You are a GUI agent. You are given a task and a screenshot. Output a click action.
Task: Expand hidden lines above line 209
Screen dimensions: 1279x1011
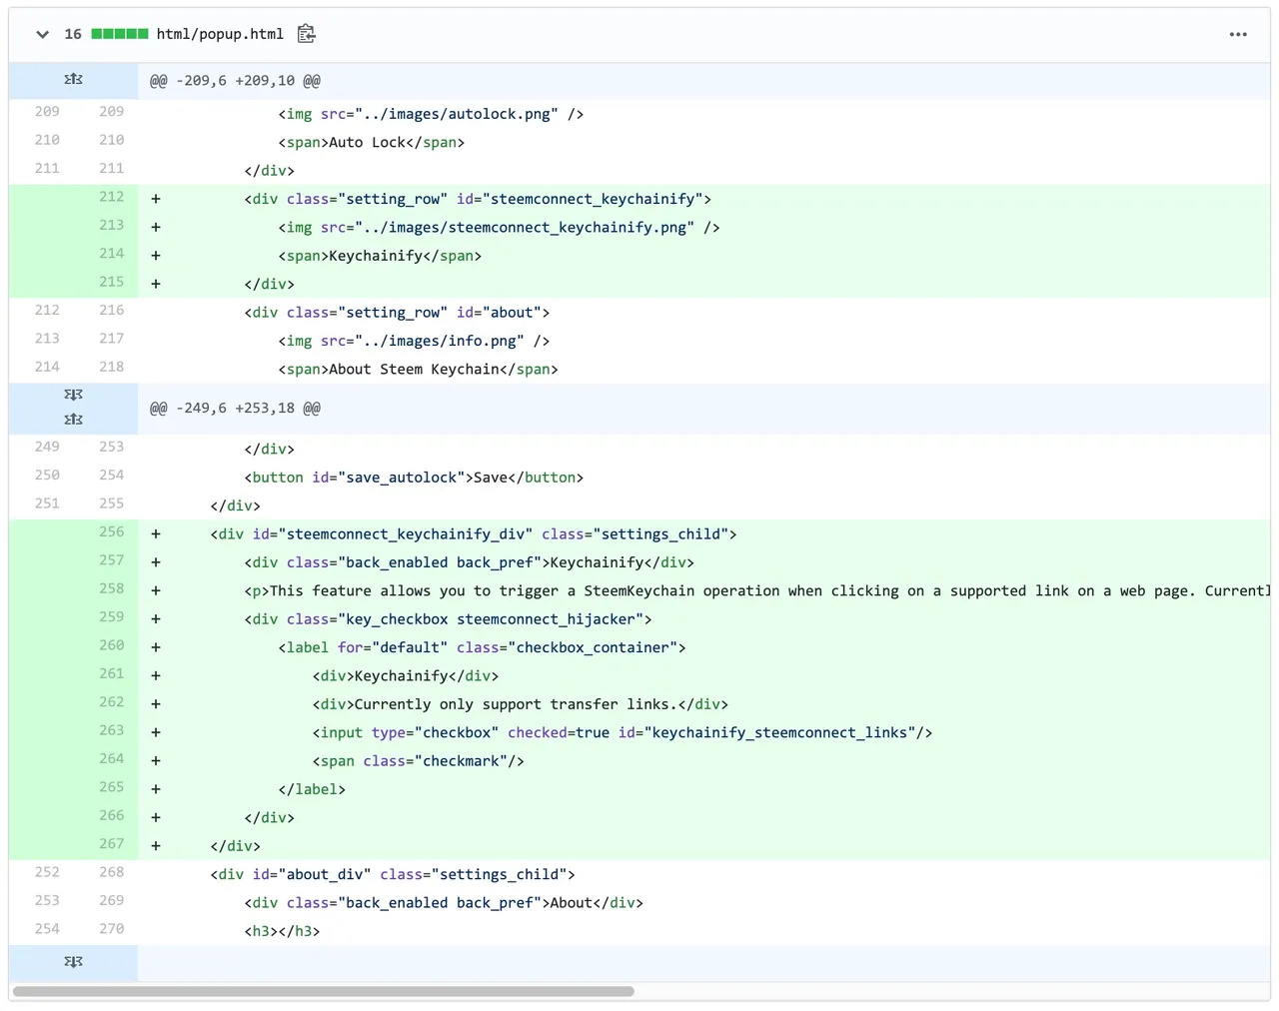[73, 80]
